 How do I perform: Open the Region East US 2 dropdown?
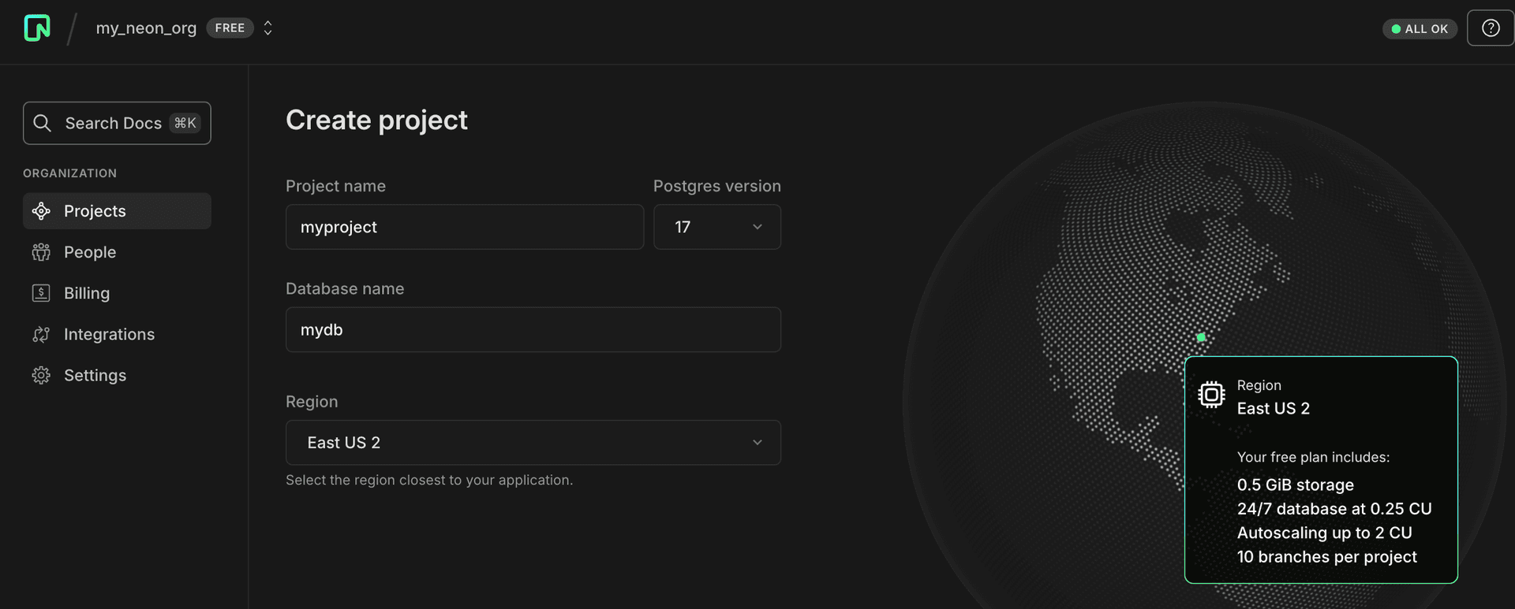click(x=533, y=443)
